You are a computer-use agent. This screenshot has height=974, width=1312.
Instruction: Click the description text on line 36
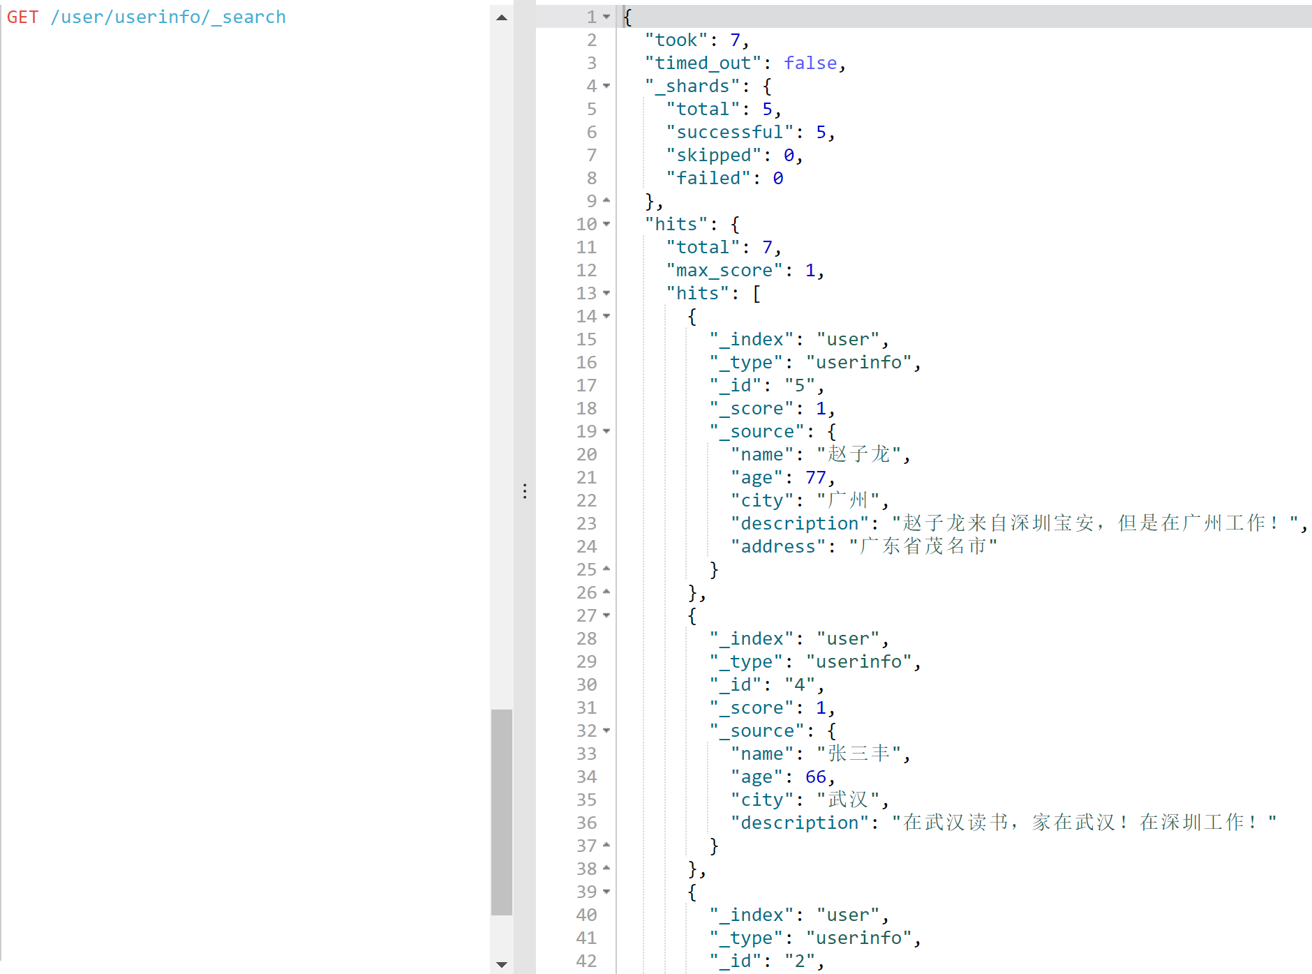(1084, 823)
